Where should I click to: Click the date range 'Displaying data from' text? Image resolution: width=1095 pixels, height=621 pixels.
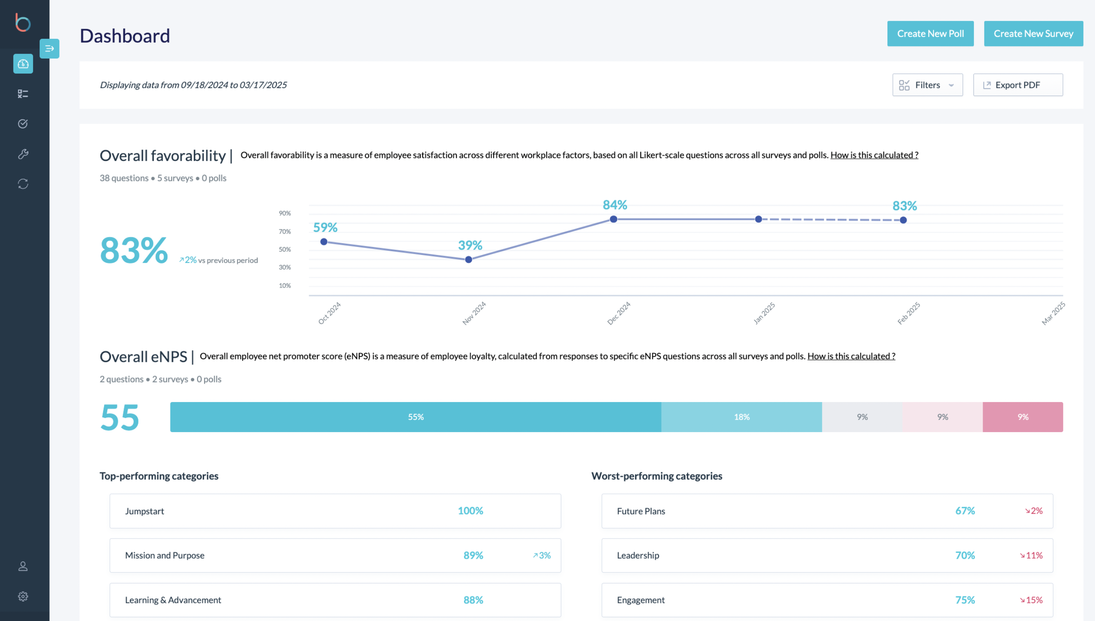pos(193,85)
